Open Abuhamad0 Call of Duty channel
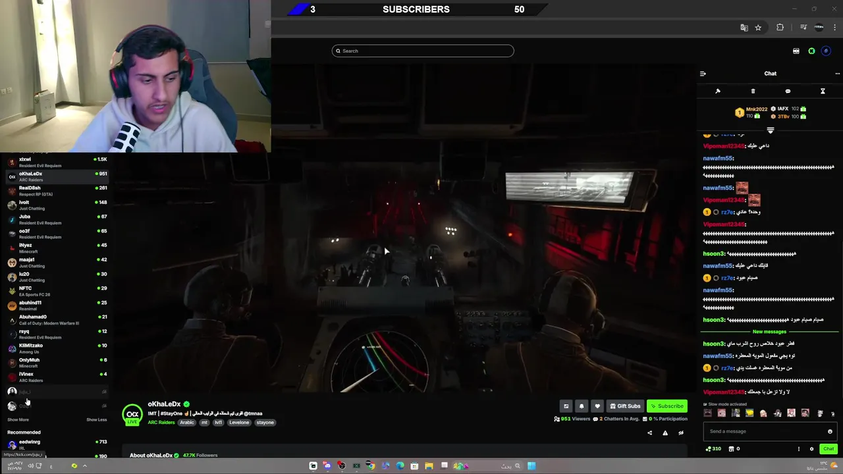 (x=57, y=320)
